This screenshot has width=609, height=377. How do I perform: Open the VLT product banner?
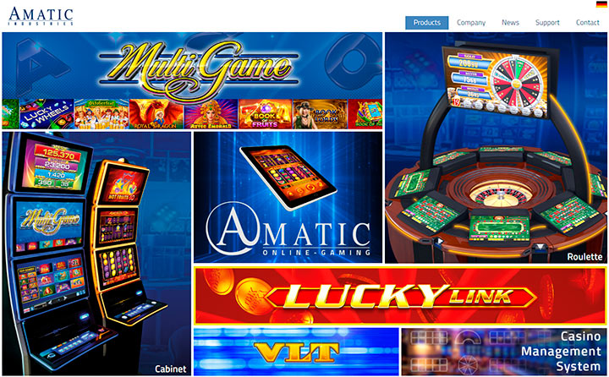pyautogui.click(x=296, y=352)
